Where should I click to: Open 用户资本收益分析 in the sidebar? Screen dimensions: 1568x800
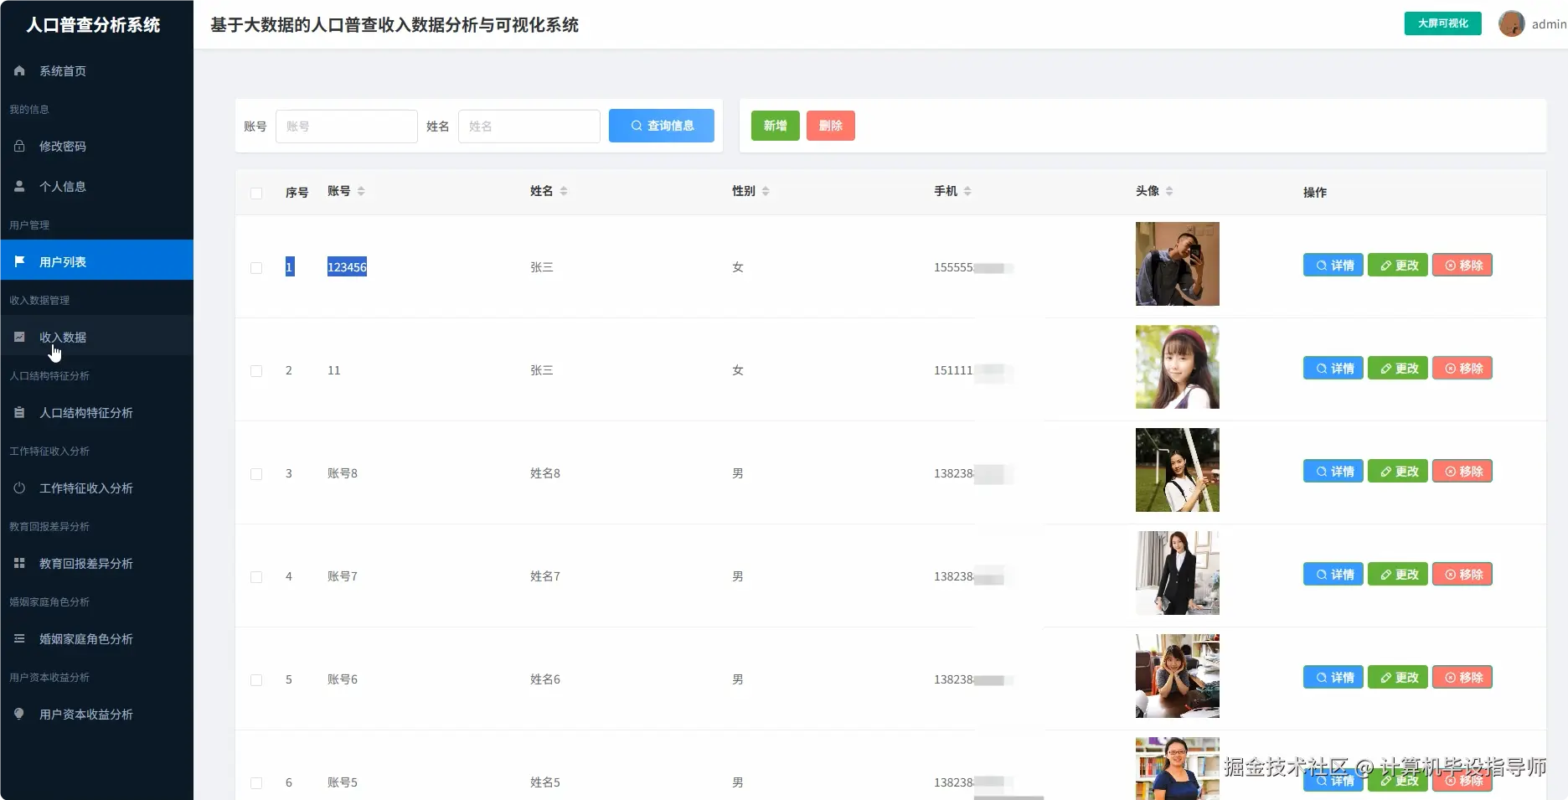pos(96,715)
